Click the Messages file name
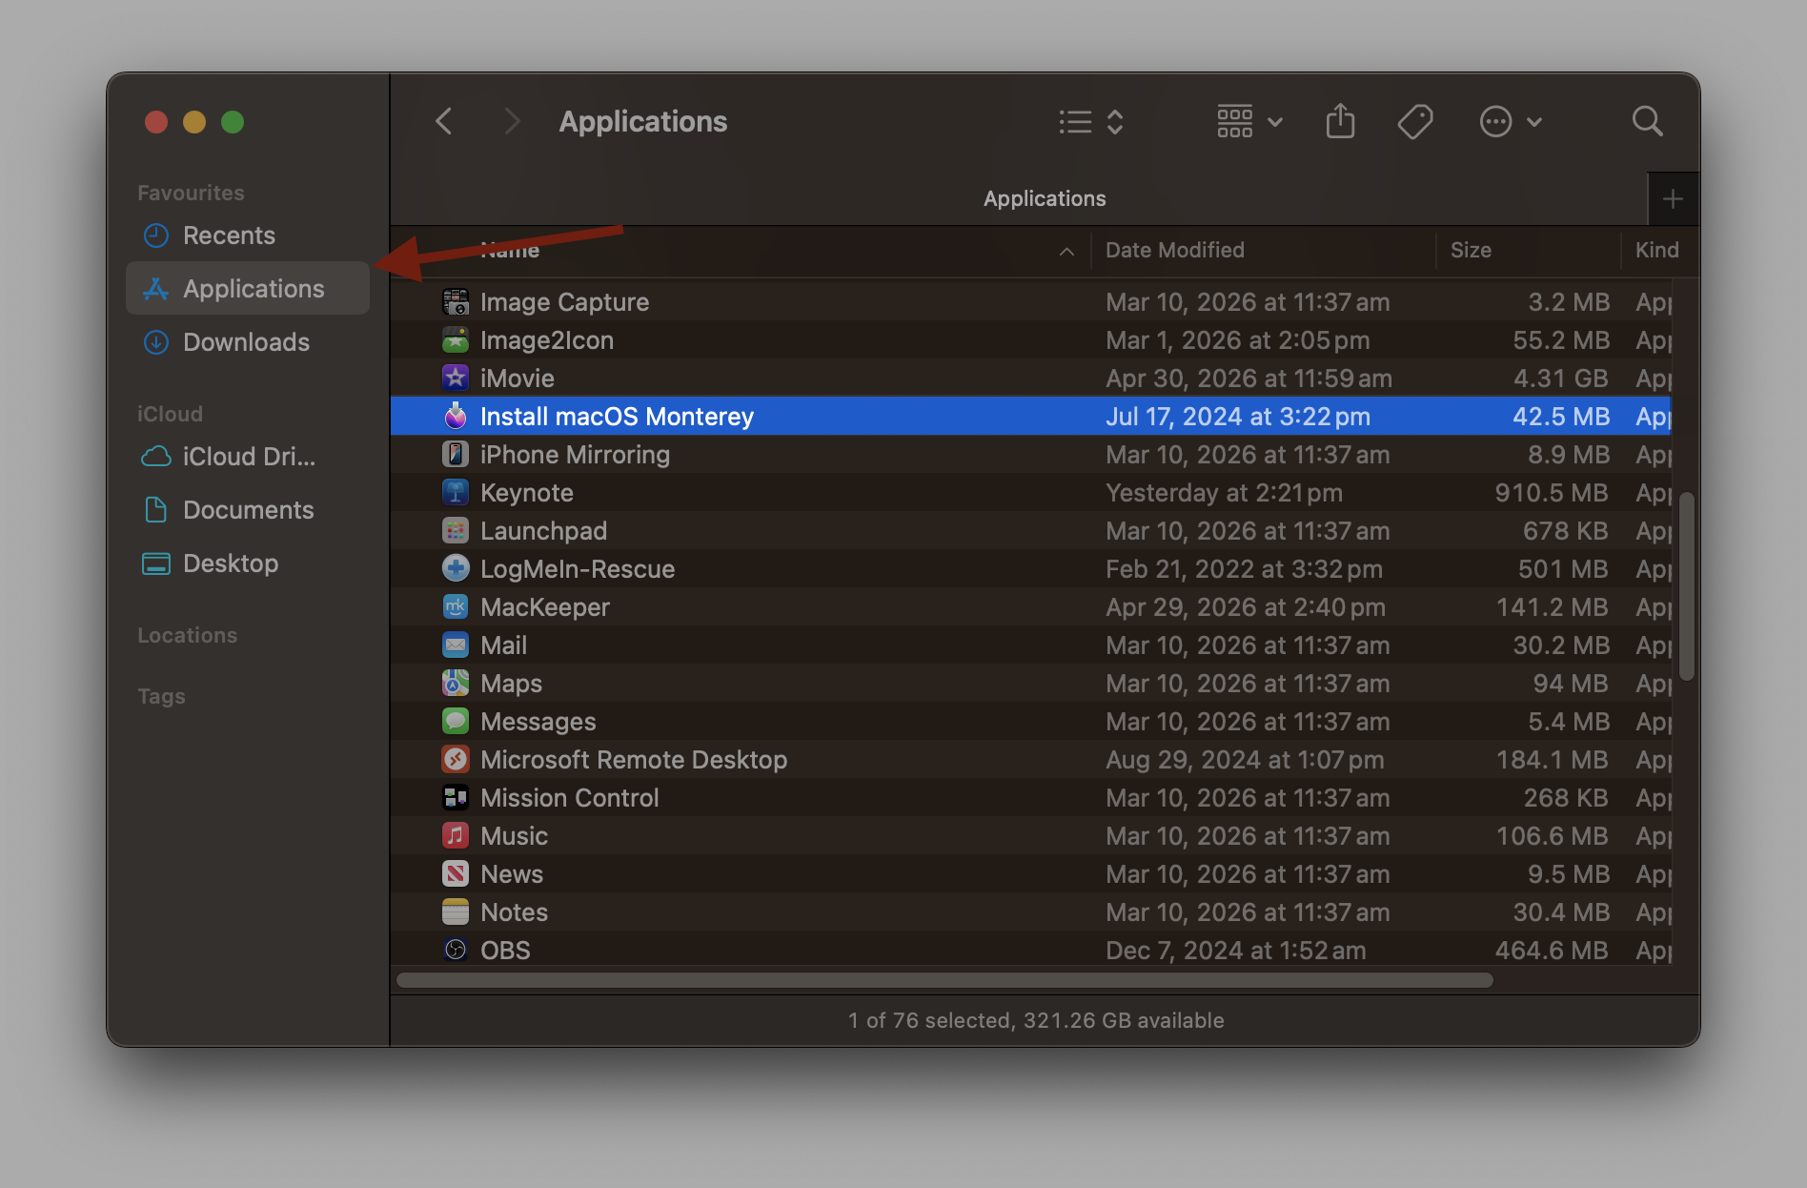The height and width of the screenshot is (1188, 1807). [538, 722]
